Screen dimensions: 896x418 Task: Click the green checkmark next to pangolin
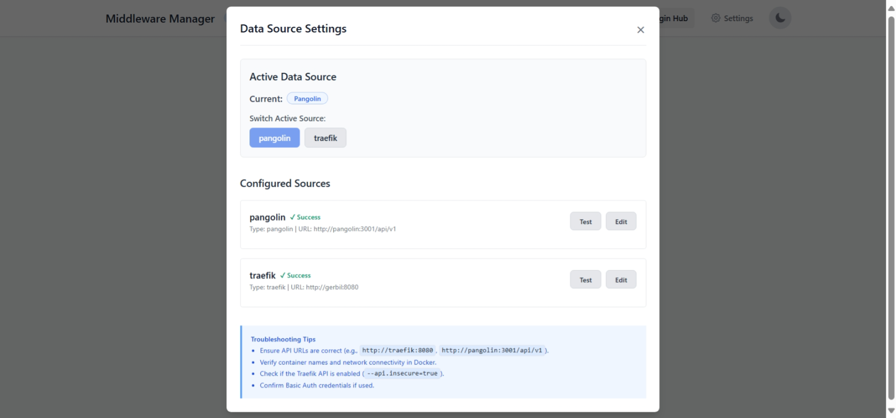(x=292, y=217)
